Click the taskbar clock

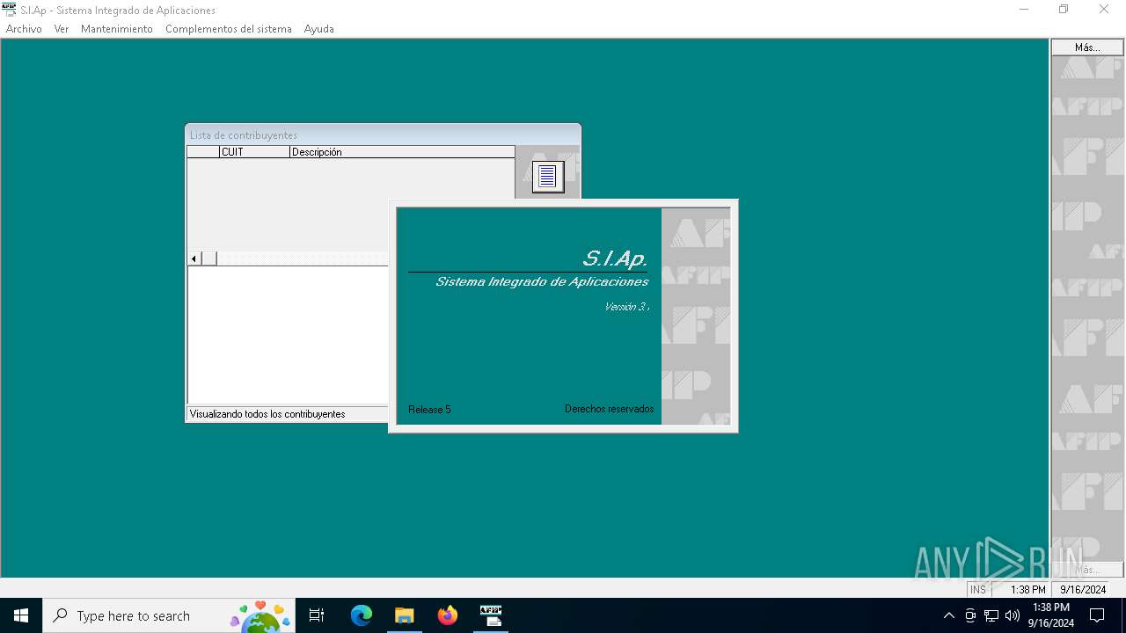(1051, 615)
